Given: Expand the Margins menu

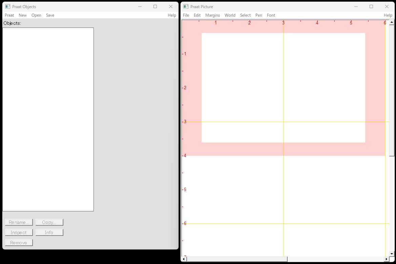Looking at the screenshot, I should click(212, 15).
